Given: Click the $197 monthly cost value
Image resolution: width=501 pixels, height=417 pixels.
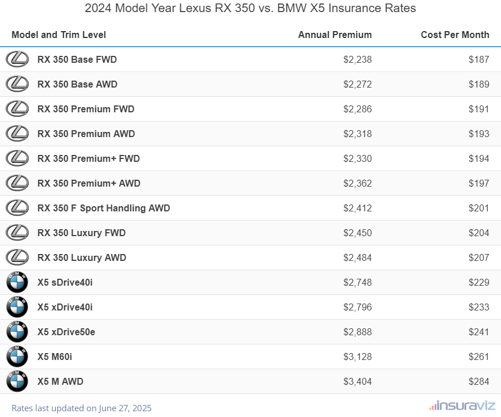Looking at the screenshot, I should [x=479, y=183].
